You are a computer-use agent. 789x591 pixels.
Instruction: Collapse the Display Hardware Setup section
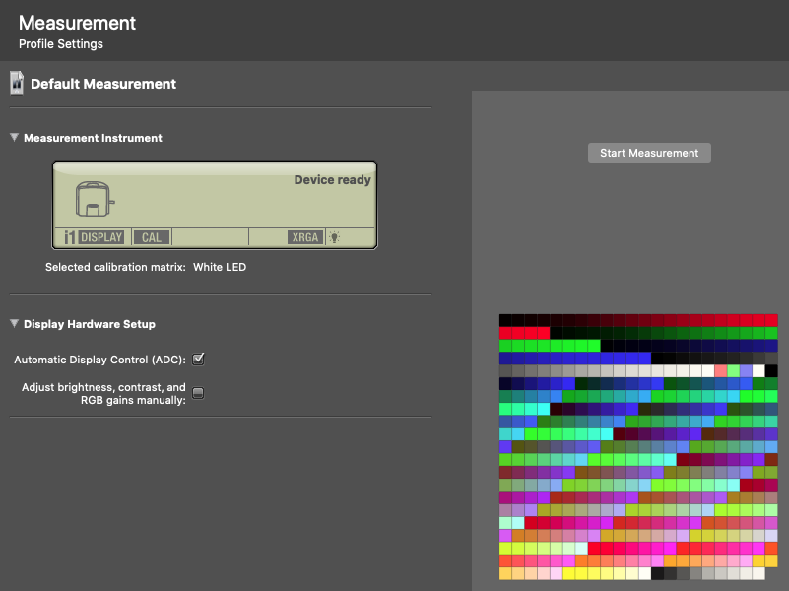click(x=14, y=323)
